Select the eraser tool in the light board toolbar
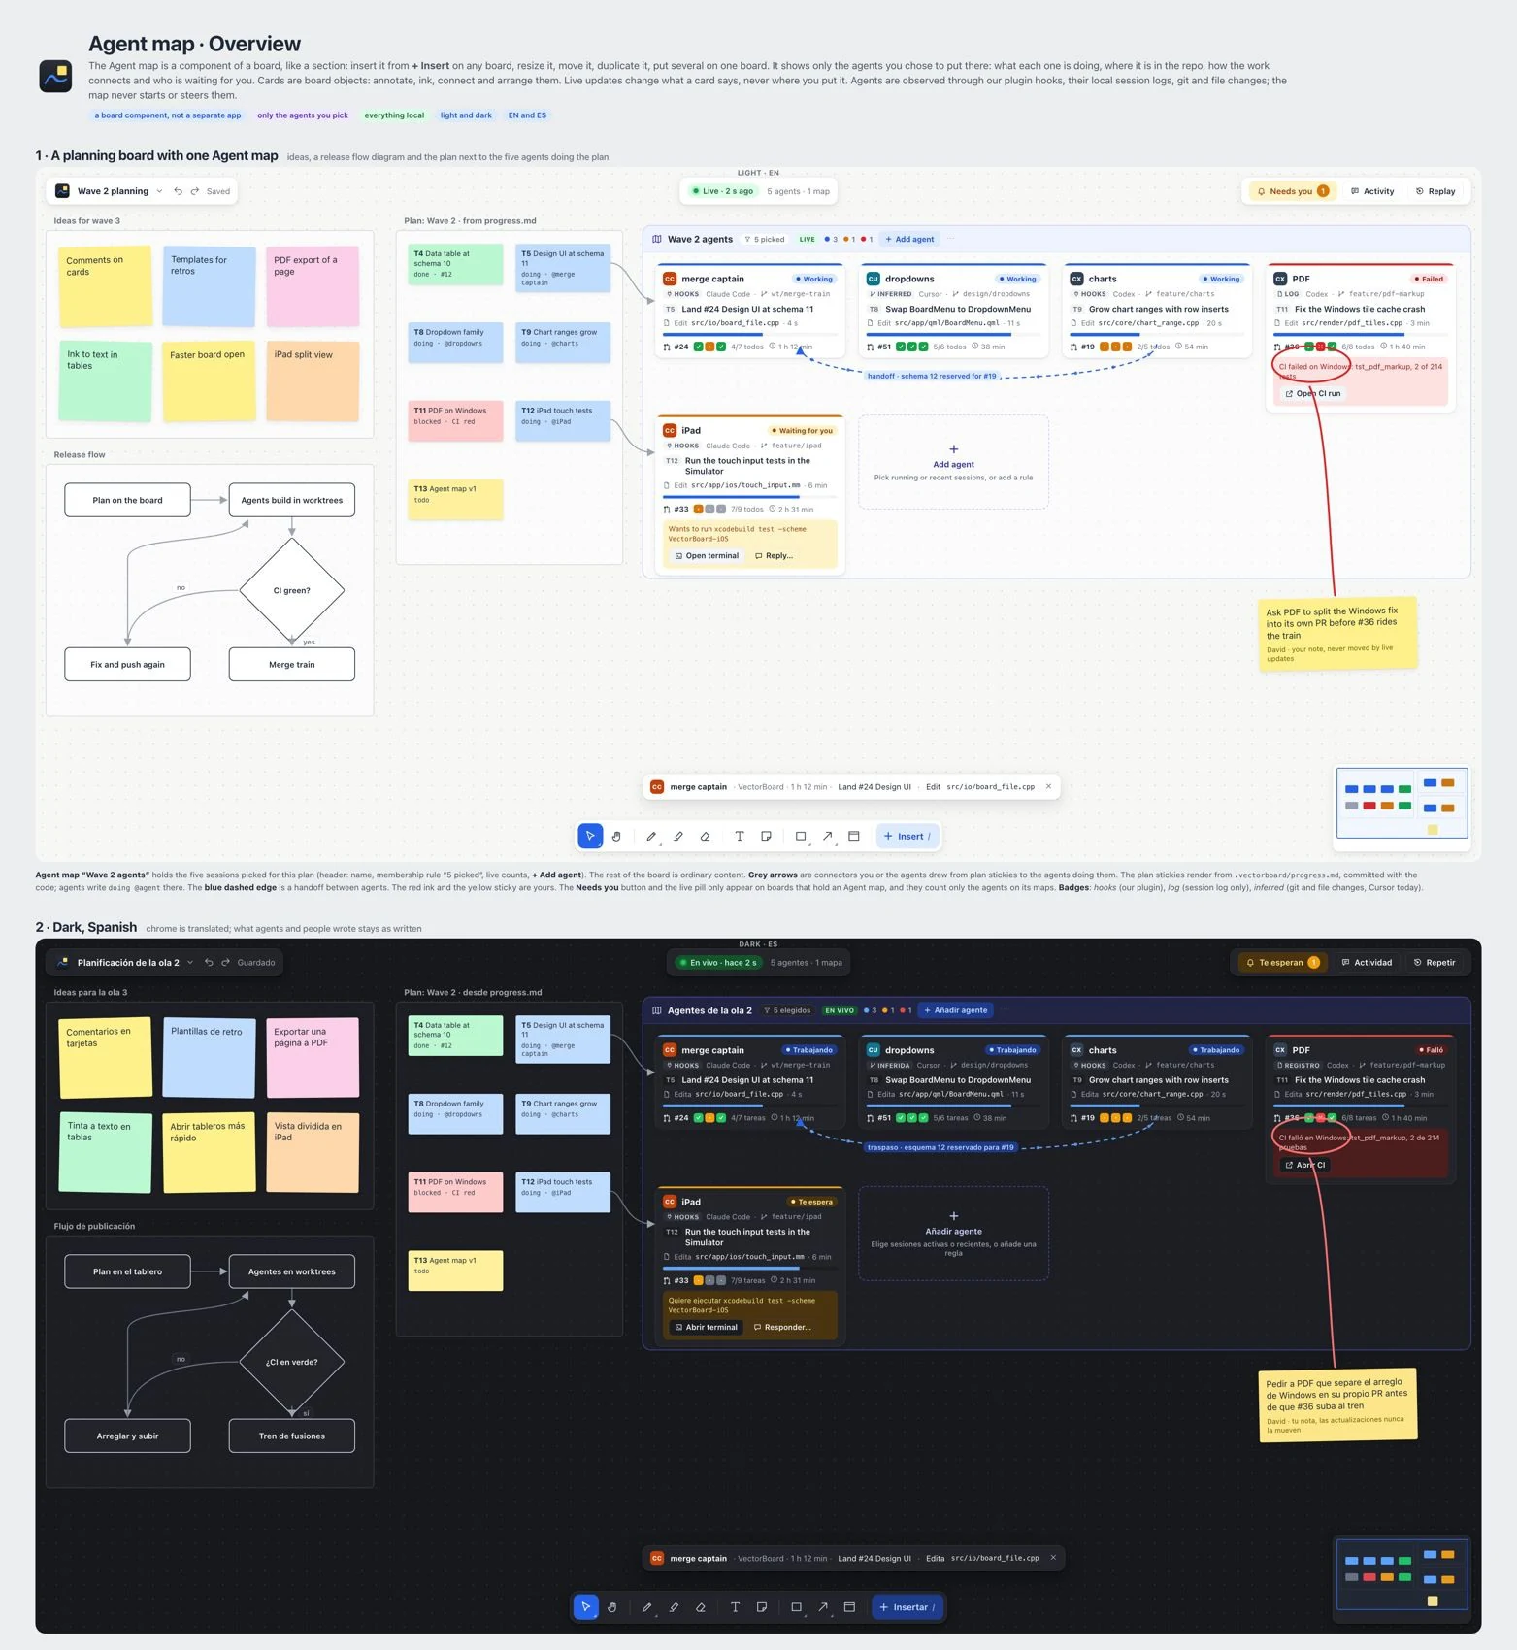 [706, 836]
